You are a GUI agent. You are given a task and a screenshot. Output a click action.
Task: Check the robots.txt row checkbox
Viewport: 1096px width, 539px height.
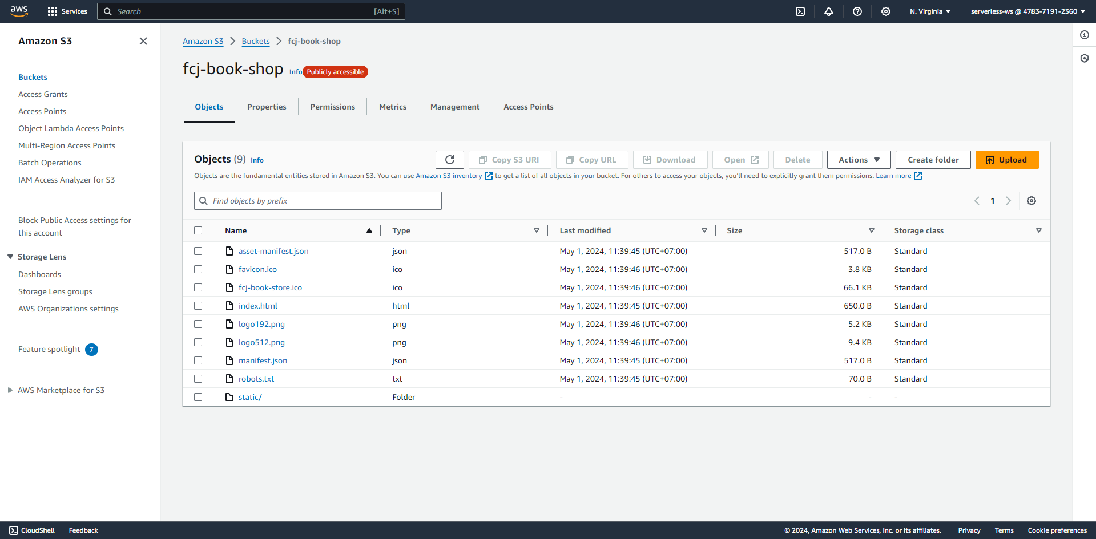tap(198, 379)
